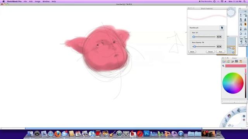Click the Reset button in Brush Properties

click(192, 52)
